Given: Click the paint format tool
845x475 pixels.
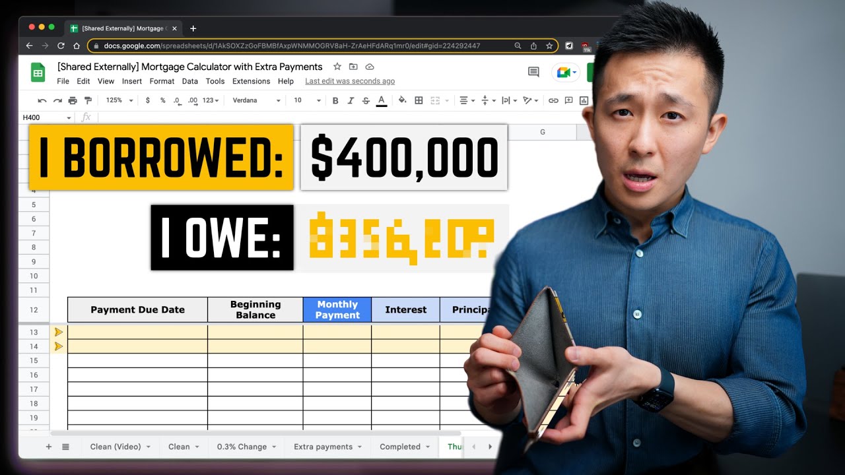Looking at the screenshot, I should point(88,100).
